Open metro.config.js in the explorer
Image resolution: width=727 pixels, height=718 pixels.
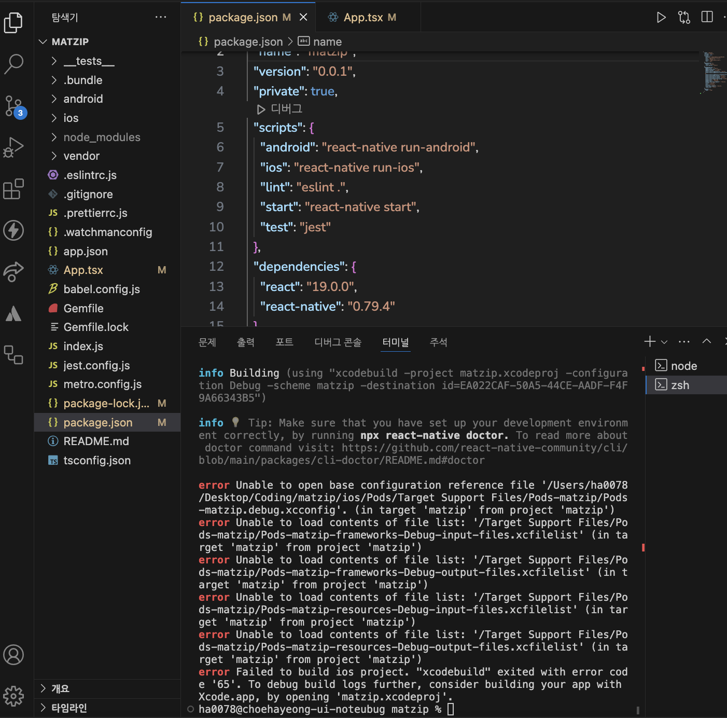pyautogui.click(x=107, y=384)
